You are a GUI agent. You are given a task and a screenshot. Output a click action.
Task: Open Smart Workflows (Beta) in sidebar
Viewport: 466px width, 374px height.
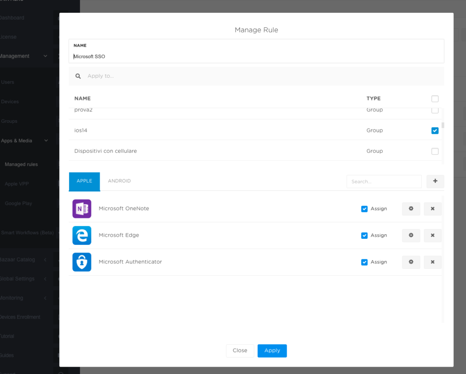point(27,232)
